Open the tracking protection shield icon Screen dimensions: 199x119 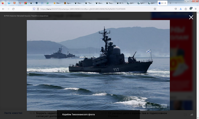34,9
